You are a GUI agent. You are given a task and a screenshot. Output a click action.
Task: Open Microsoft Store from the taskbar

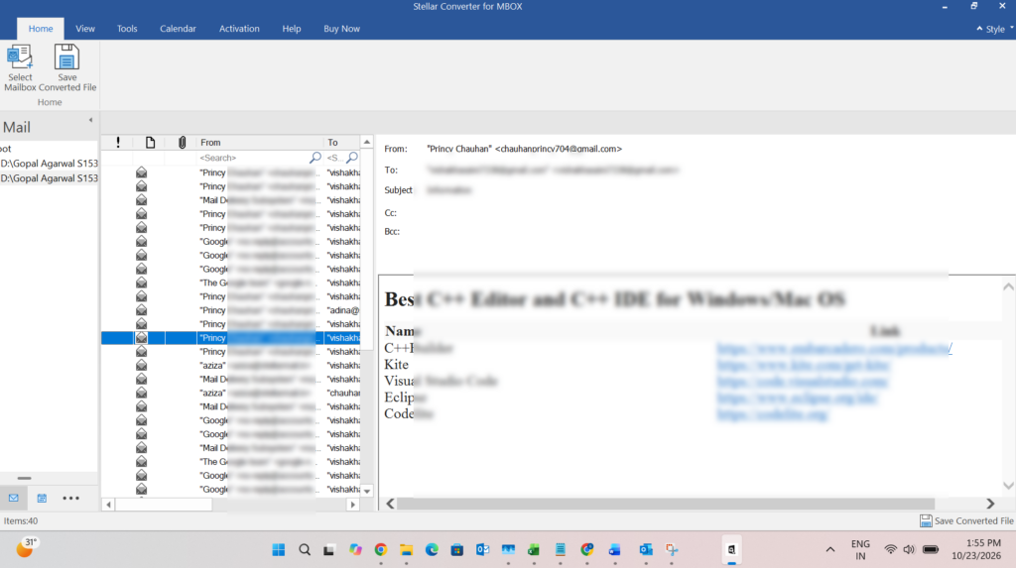[x=456, y=550]
